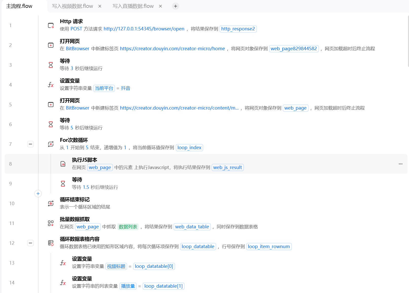Click the vertical scrollbar on the right
This screenshot has width=409, height=293.
(x=408, y=41)
